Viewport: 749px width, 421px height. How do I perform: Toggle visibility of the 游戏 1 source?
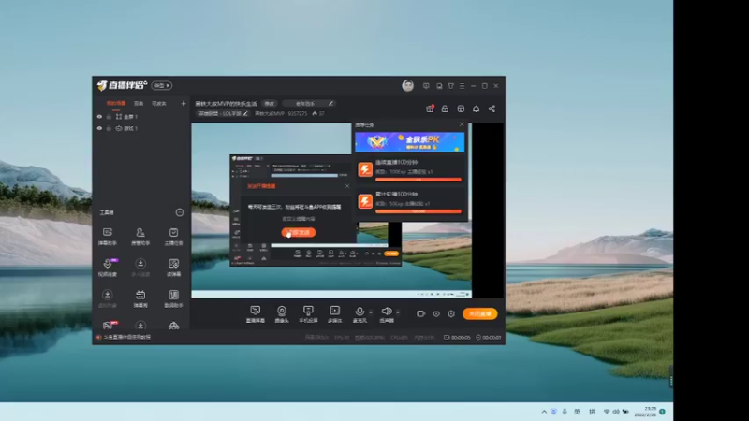click(x=99, y=128)
